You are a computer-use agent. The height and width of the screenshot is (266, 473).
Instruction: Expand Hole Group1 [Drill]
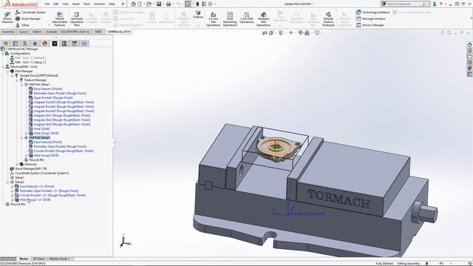coord(27,133)
